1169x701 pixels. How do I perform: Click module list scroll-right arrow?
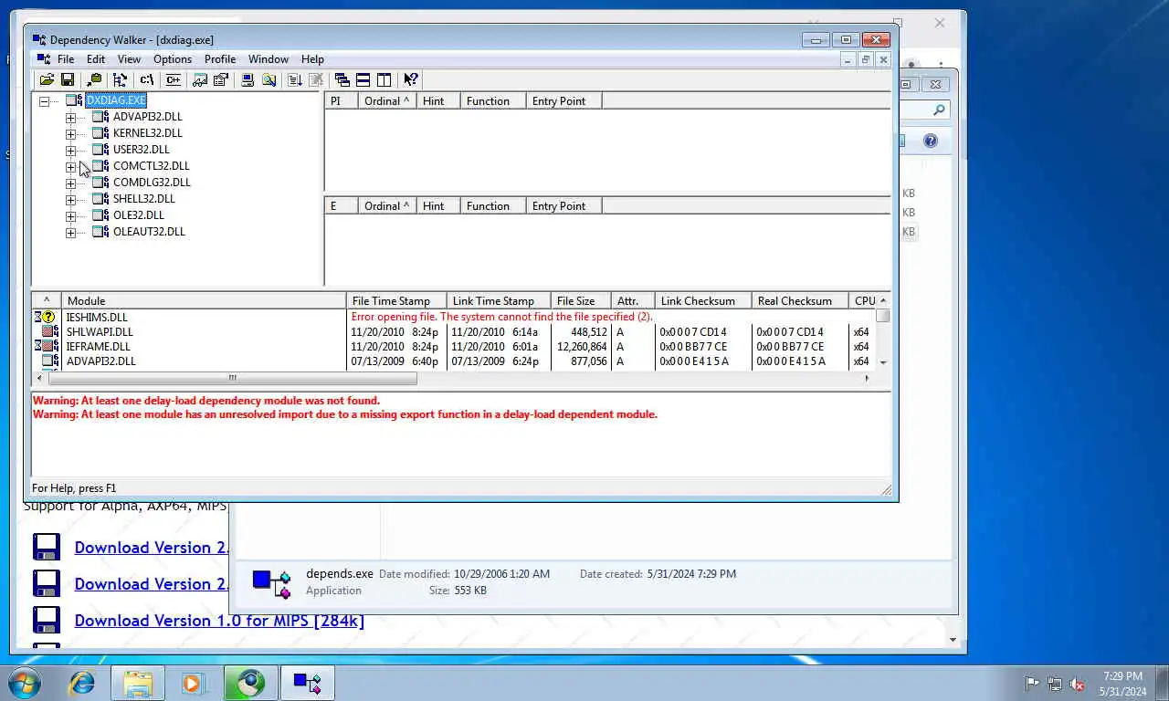[x=868, y=378]
